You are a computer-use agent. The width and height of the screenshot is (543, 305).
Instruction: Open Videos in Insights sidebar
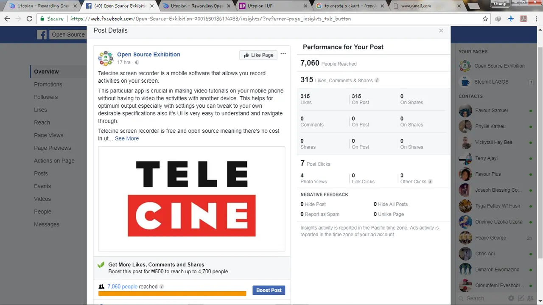tap(42, 199)
